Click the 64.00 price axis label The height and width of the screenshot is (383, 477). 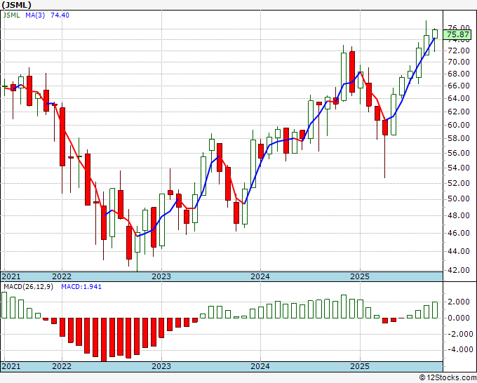(460, 98)
